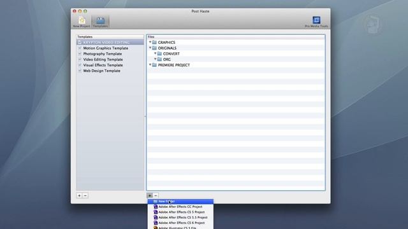Collapse the ORIGINALS folder triangle
Screen dimensions: 408x229
[x=150, y=48]
